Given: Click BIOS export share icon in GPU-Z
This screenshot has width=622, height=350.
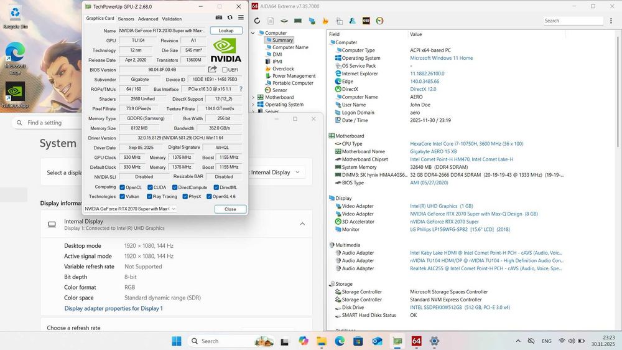Looking at the screenshot, I should [213, 69].
